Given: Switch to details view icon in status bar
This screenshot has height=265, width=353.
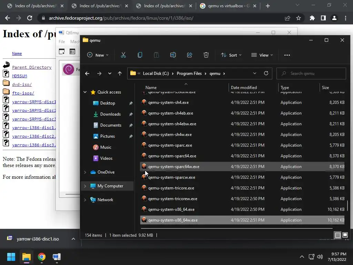Looking at the screenshot, I should [x=338, y=235].
